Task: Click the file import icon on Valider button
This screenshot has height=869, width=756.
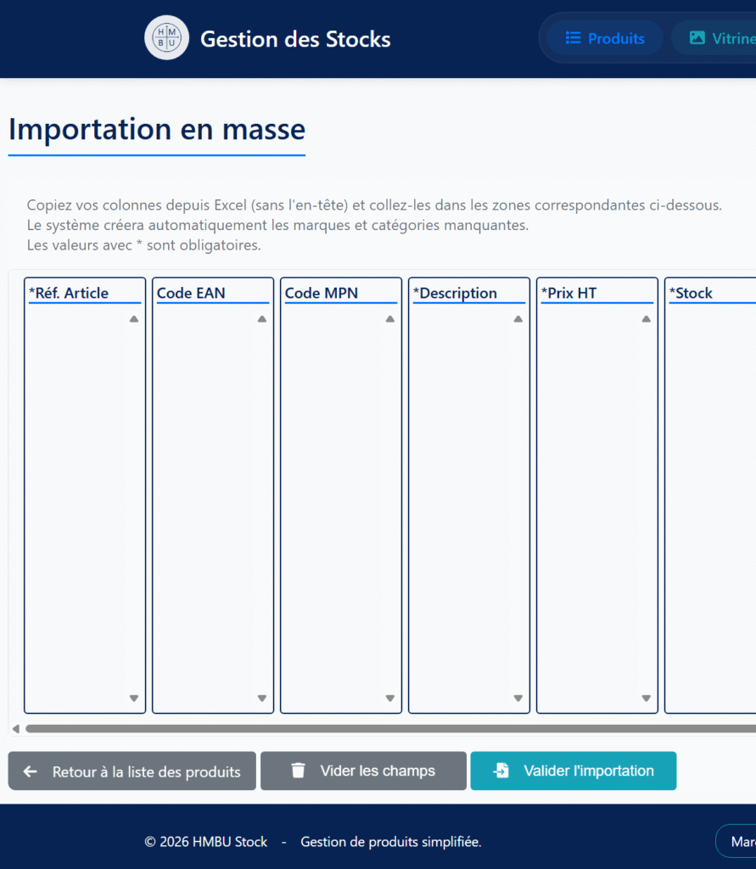Action: pyautogui.click(x=501, y=771)
